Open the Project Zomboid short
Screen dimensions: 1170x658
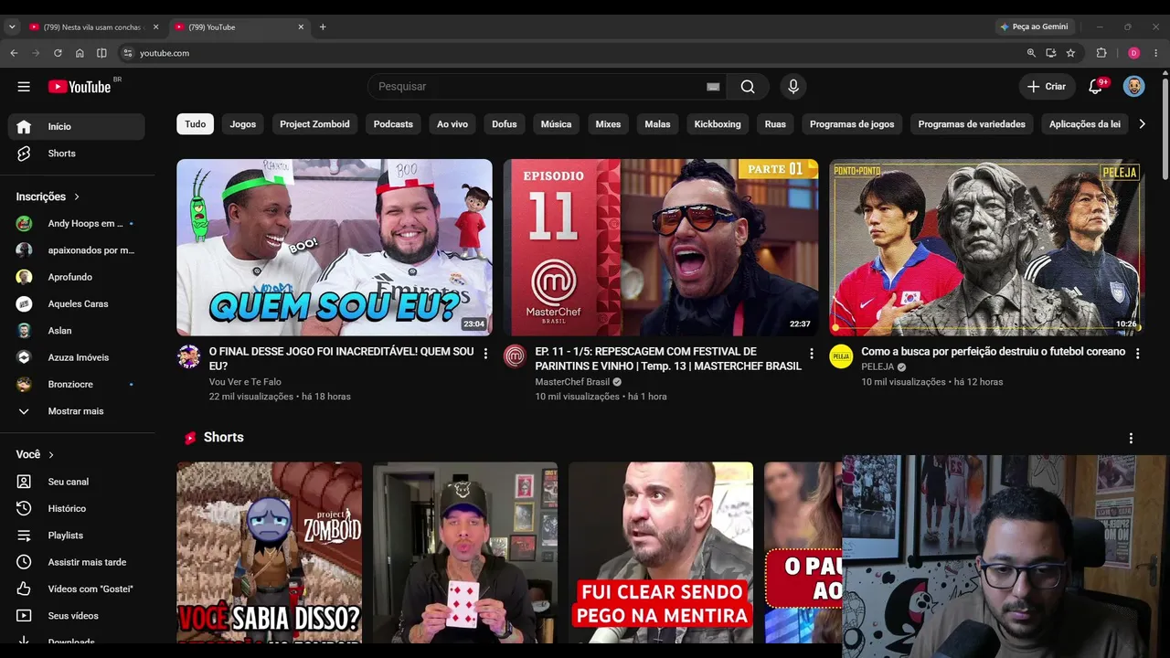[x=270, y=553]
